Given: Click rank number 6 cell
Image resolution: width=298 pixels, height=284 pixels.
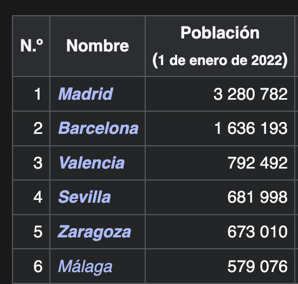Looking at the screenshot, I should coord(31,266).
